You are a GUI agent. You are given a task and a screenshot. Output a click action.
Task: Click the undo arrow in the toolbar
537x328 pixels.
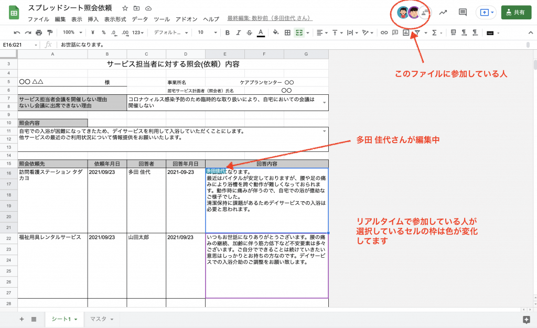(x=17, y=32)
